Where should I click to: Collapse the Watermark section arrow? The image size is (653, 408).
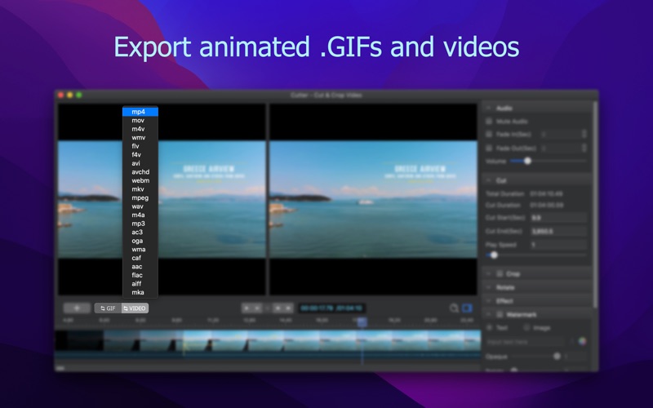[x=488, y=314]
